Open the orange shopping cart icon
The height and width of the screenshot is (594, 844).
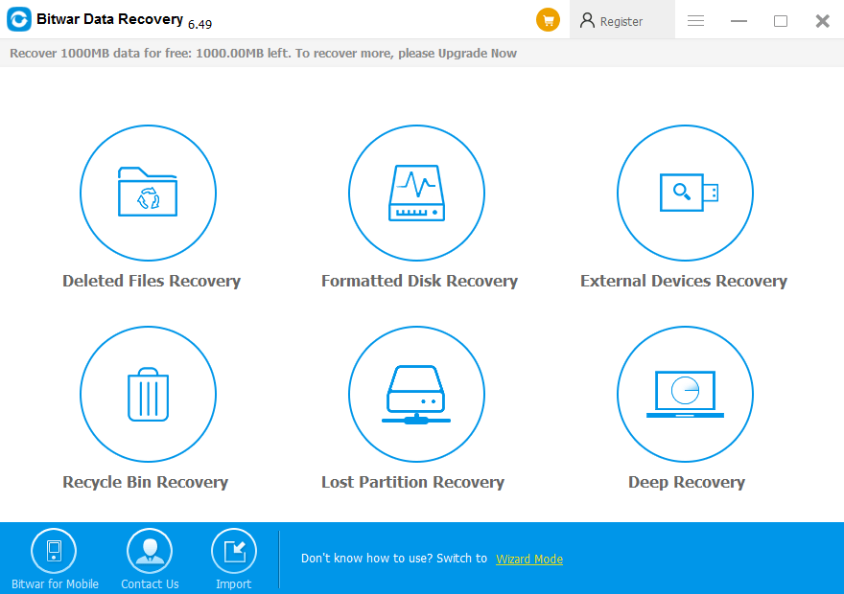548,20
